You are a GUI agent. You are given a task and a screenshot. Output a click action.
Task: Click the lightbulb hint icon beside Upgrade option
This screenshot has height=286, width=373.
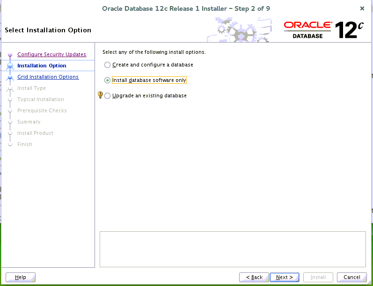100,95
